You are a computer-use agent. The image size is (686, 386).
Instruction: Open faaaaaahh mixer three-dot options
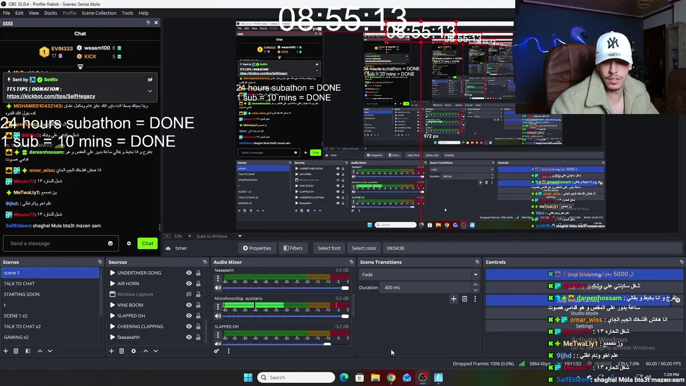[x=218, y=279]
